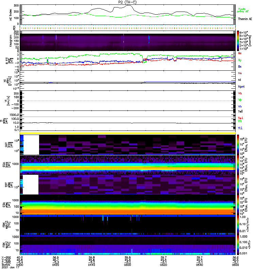Click the 0420 time tick label

pyautogui.click(x=55, y=265)
